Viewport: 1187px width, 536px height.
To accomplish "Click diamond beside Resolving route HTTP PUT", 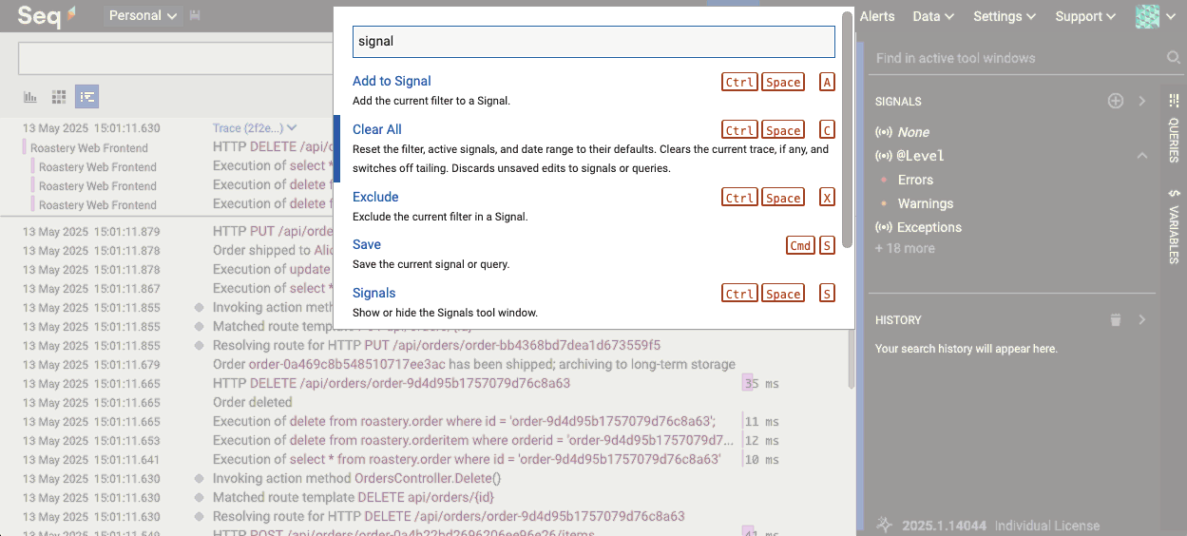I will (x=199, y=346).
